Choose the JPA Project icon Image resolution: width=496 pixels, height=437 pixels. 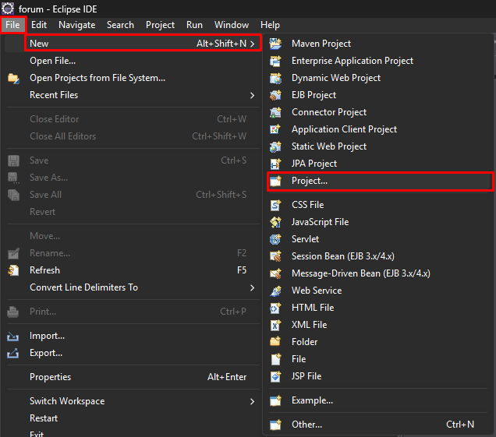click(x=275, y=164)
